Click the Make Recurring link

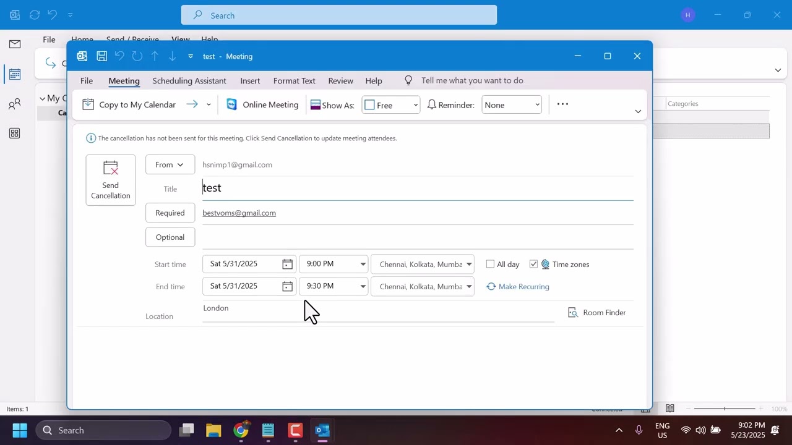click(518, 286)
